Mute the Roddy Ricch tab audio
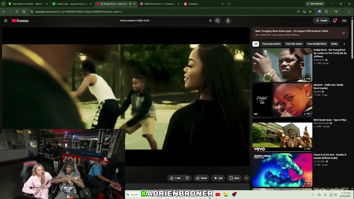Viewport: 354px width, 199px height. [x=130, y=4]
